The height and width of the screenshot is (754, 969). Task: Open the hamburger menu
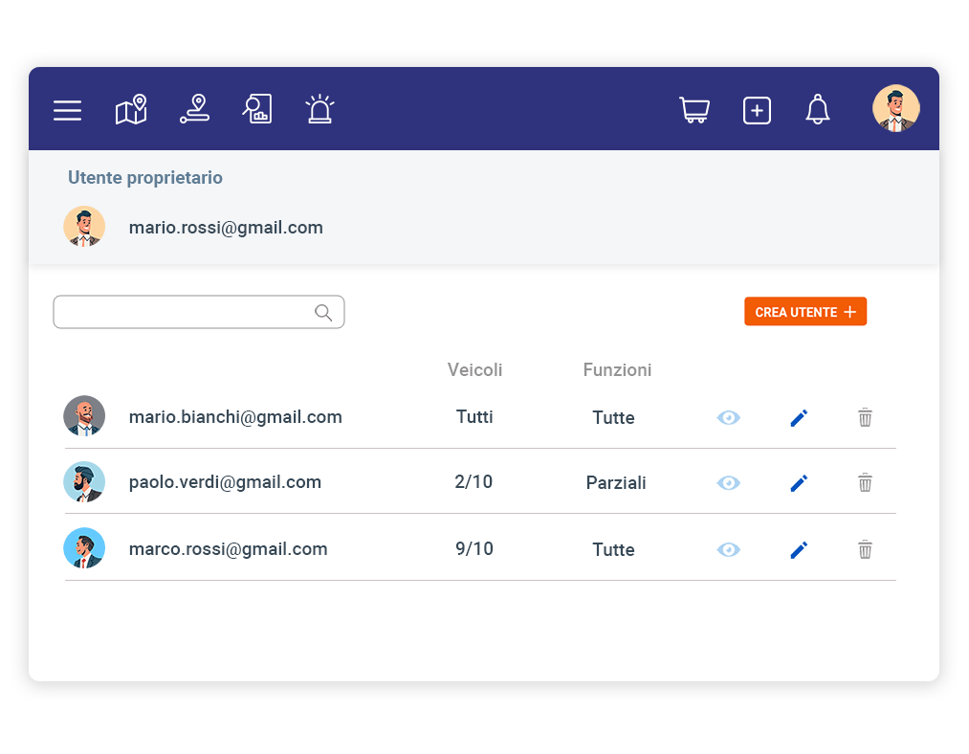[x=67, y=110]
